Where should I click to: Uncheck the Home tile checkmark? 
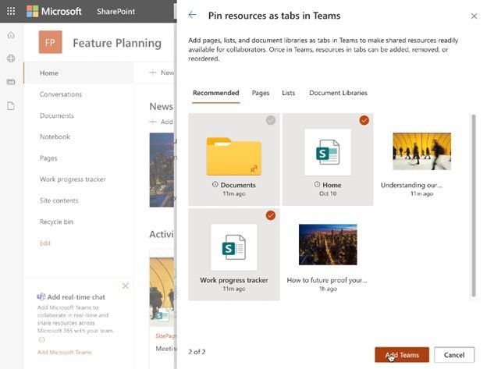(364, 120)
